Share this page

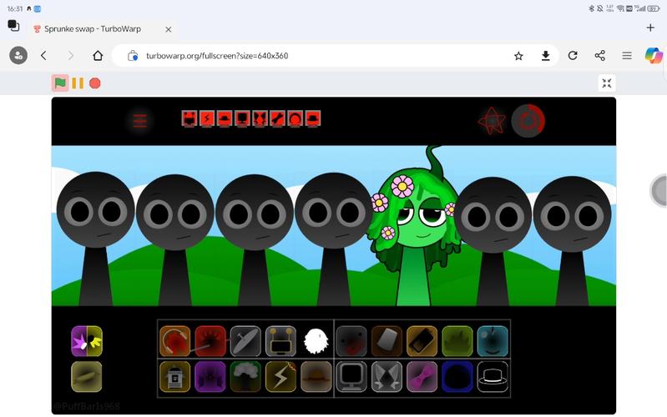point(599,56)
